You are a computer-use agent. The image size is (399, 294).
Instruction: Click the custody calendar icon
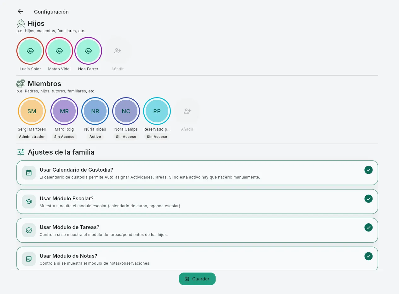[x=29, y=173]
